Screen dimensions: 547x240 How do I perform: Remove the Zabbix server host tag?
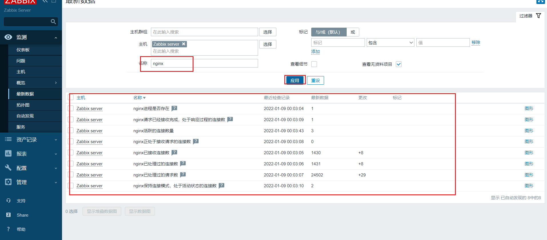tap(184, 44)
